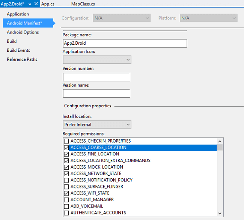Enable ACCESS_CHECKIN_PROPERTIES permission checkbox

click(66, 141)
